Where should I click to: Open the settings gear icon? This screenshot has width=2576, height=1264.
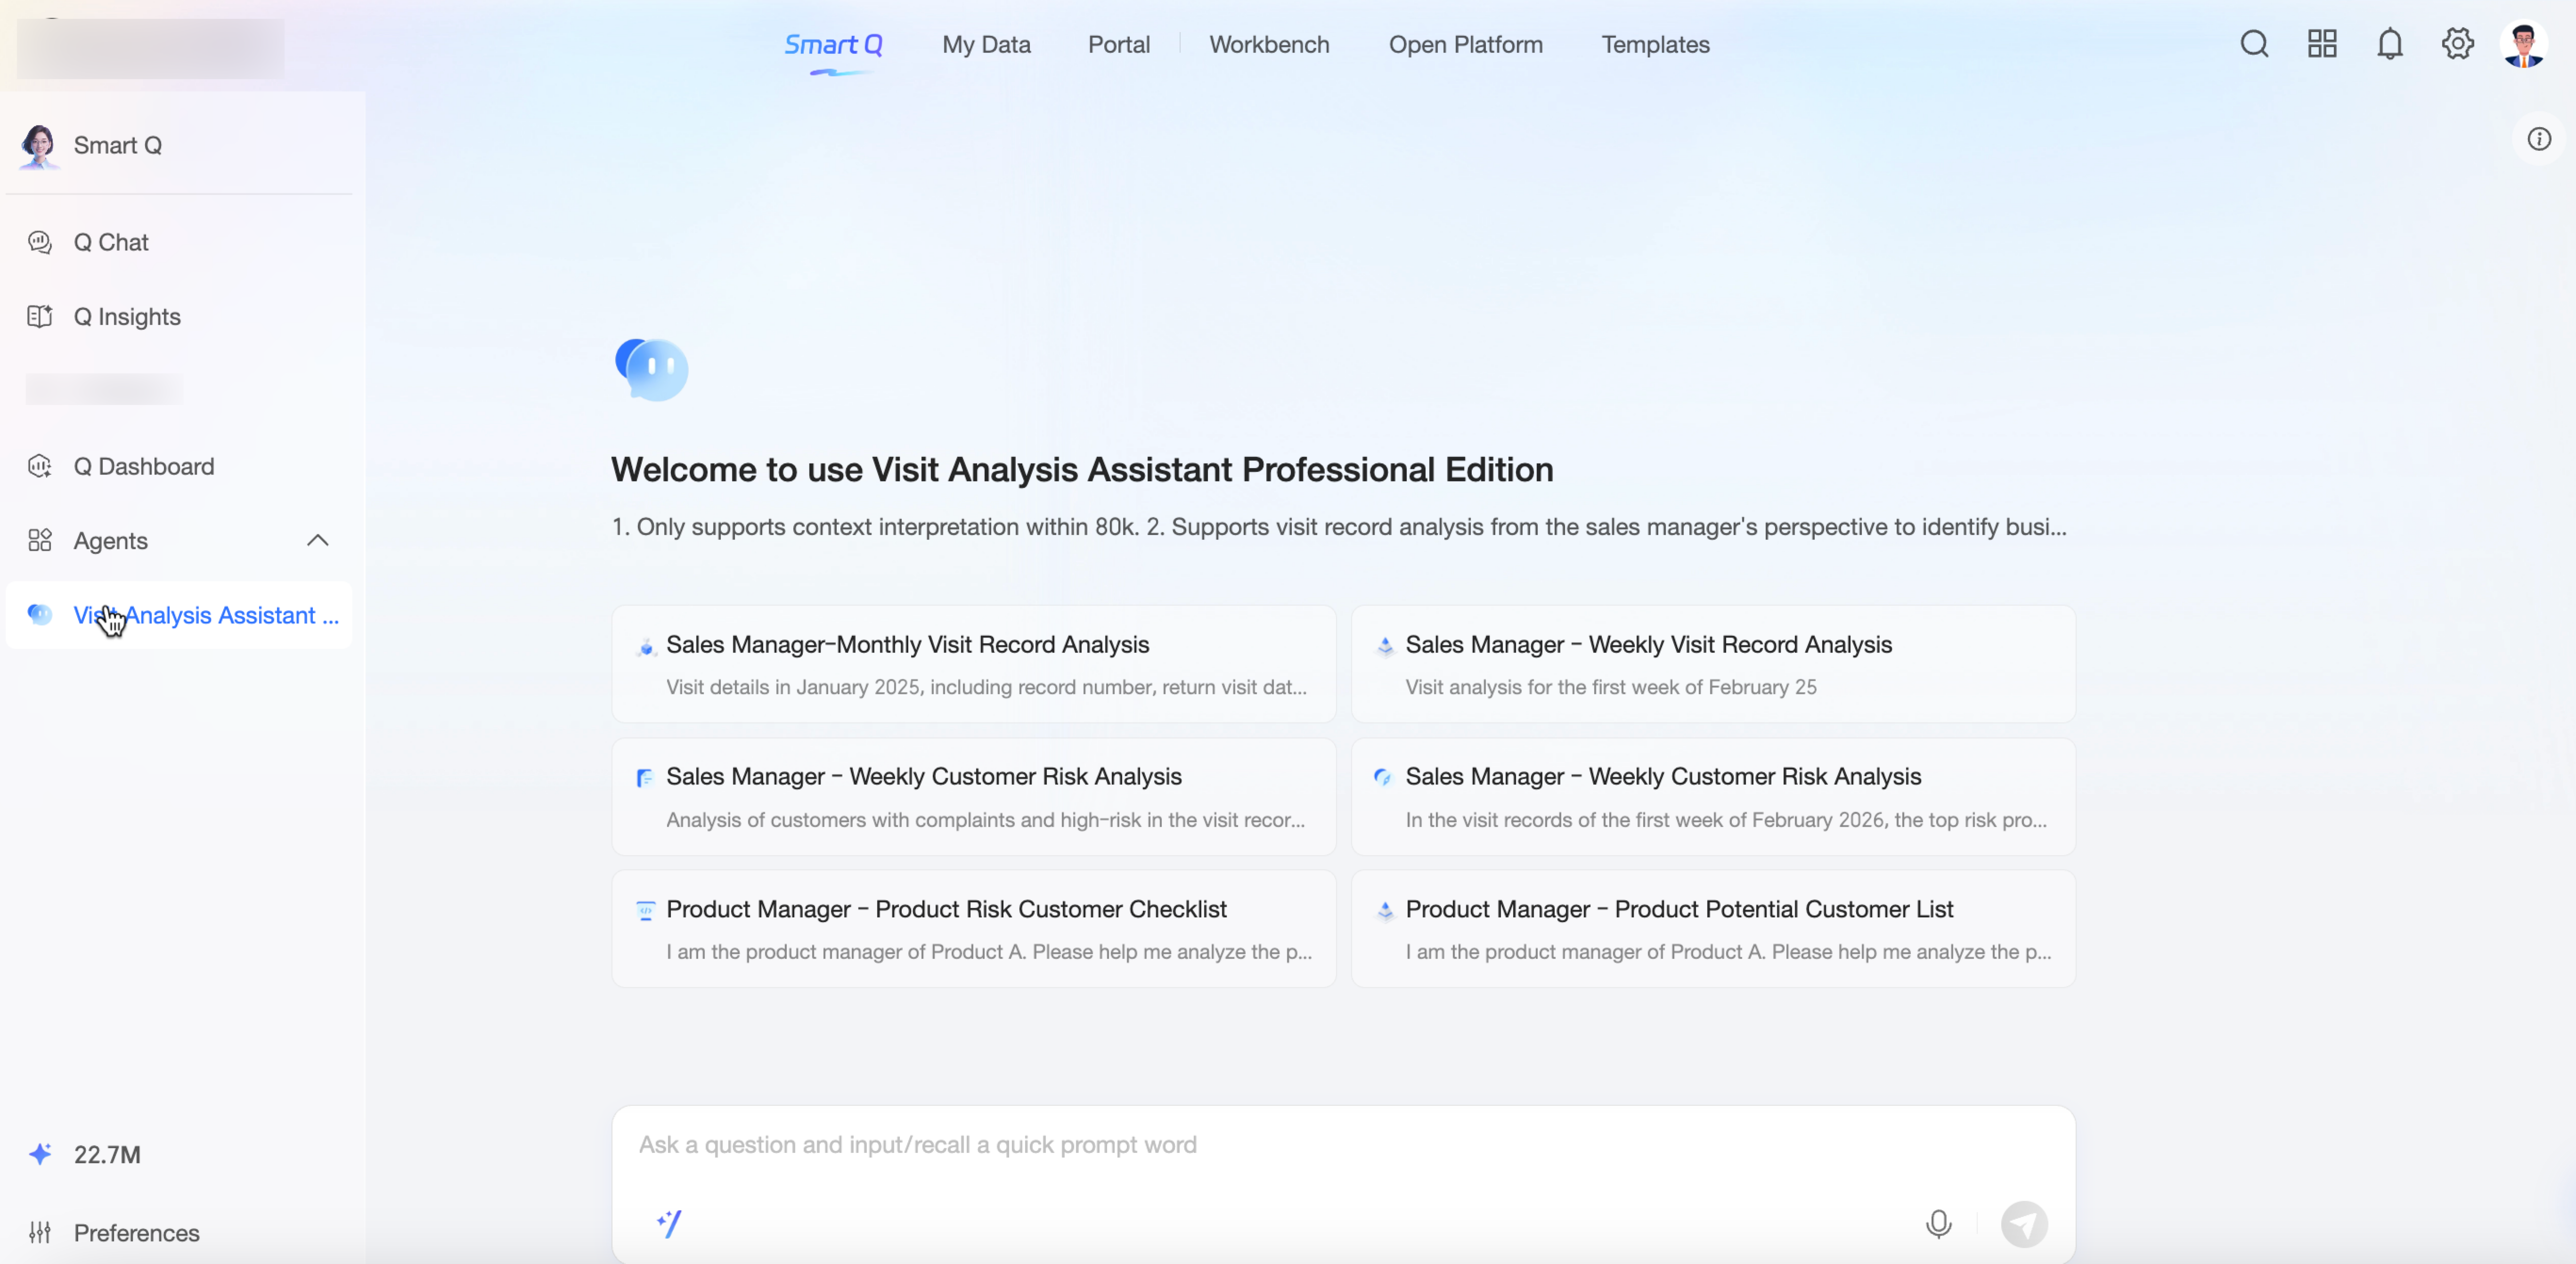[x=2457, y=44]
